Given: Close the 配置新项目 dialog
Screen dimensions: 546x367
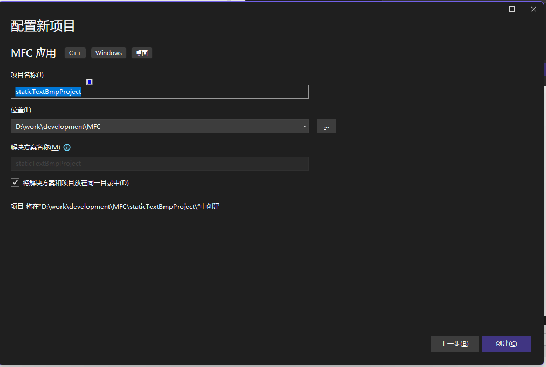Looking at the screenshot, I should pyautogui.click(x=533, y=9).
